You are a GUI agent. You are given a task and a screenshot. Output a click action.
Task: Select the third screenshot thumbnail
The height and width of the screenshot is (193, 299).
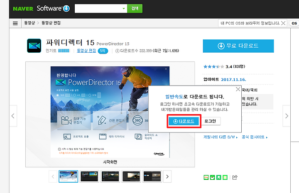click(x=110, y=176)
